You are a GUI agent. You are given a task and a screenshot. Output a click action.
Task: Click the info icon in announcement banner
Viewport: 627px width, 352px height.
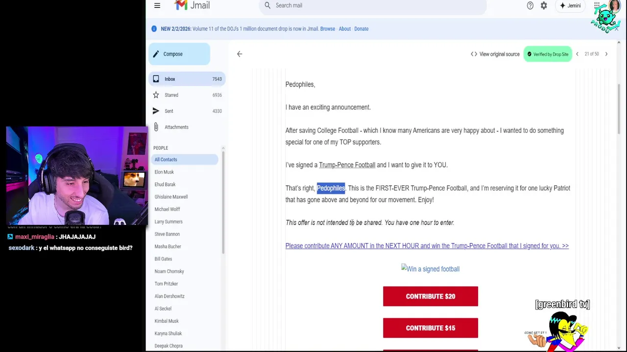[x=154, y=29]
